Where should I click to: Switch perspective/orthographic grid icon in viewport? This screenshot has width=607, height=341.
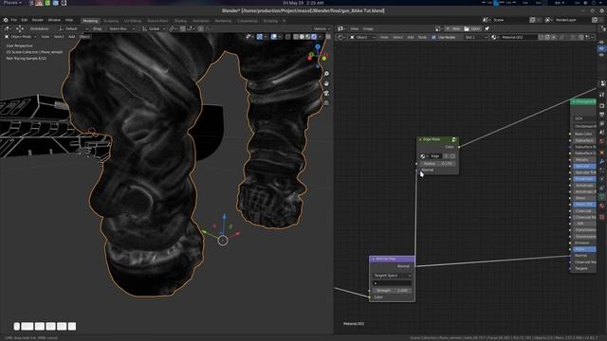[x=326, y=103]
